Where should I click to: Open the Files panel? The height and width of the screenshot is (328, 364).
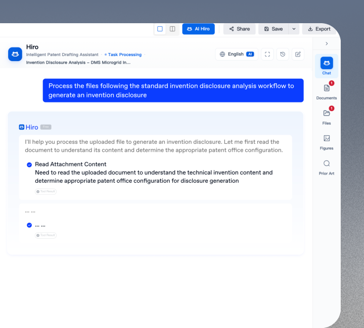(x=327, y=116)
